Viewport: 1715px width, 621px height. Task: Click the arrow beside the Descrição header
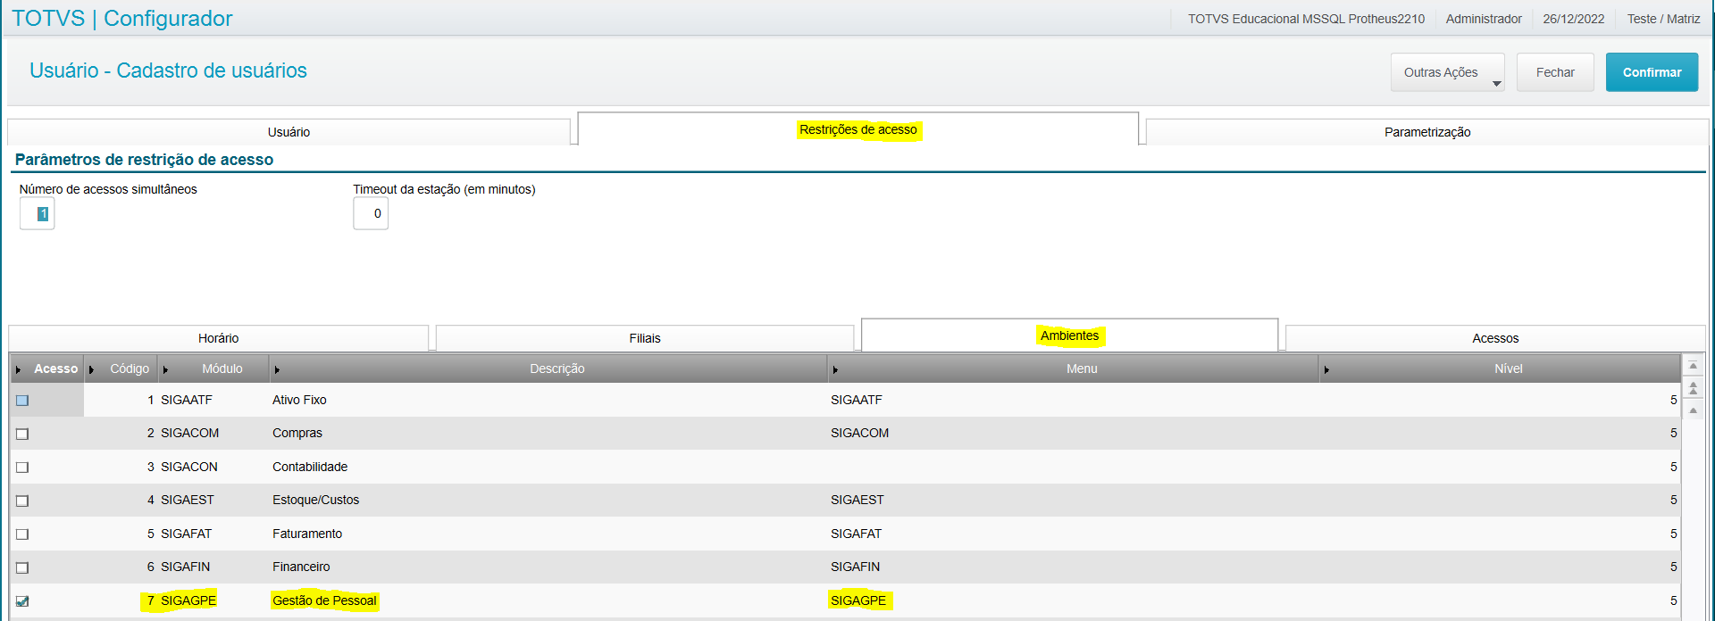pyautogui.click(x=277, y=369)
